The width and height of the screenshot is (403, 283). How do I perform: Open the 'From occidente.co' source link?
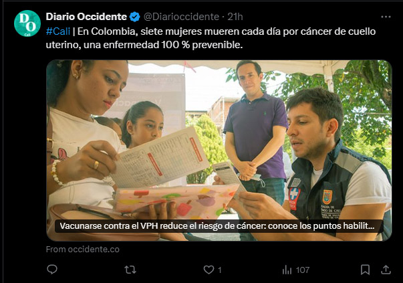click(x=82, y=250)
